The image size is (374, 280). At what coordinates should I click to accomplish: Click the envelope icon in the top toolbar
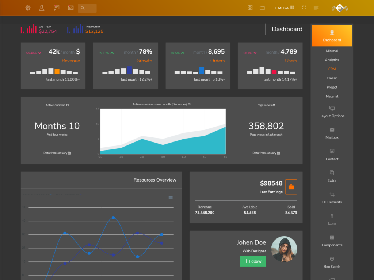[70, 7]
